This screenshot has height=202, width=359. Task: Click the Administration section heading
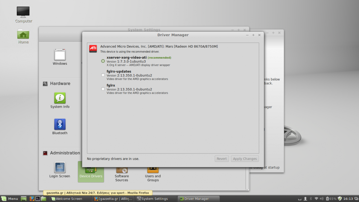(x=65, y=153)
